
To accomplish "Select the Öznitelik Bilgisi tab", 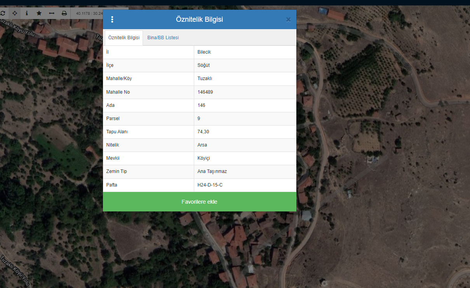I will click(x=124, y=38).
